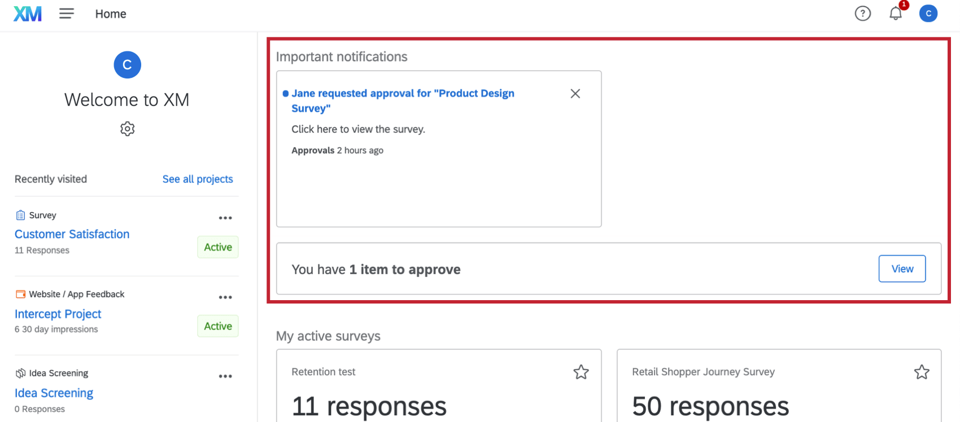Open options menu for Idea Screening
This screenshot has height=422, width=960.
pyautogui.click(x=225, y=376)
